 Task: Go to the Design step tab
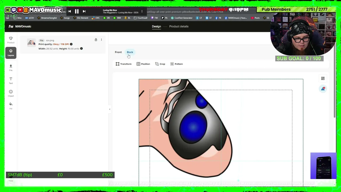tap(156, 26)
